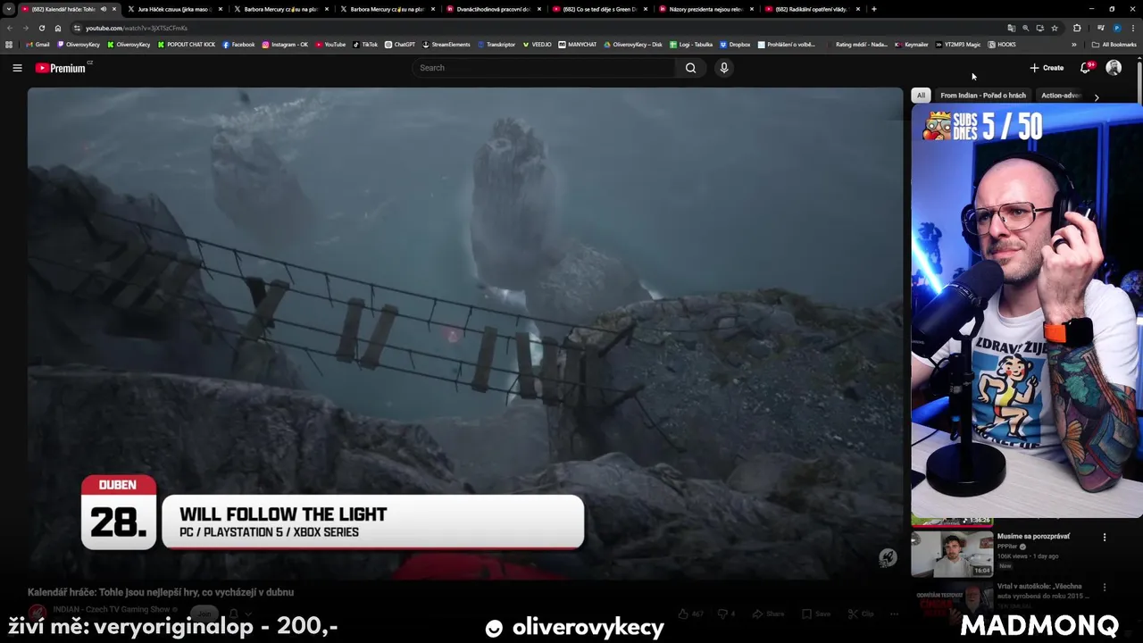Open the translate page icon
This screenshot has width=1143, height=643.
pos(1011,28)
